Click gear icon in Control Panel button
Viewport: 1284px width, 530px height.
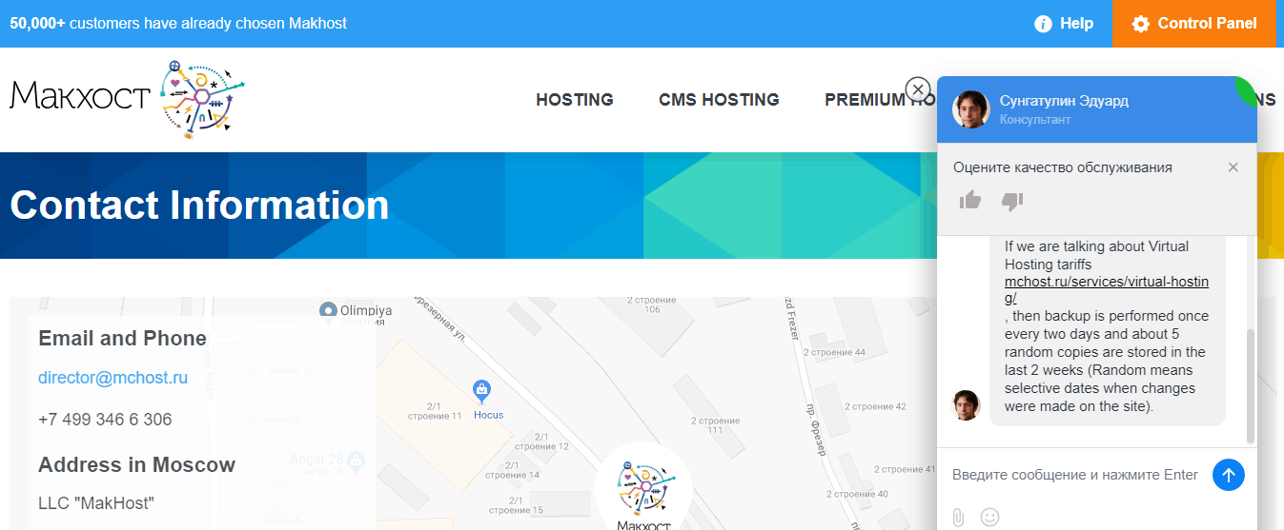pos(1140,24)
